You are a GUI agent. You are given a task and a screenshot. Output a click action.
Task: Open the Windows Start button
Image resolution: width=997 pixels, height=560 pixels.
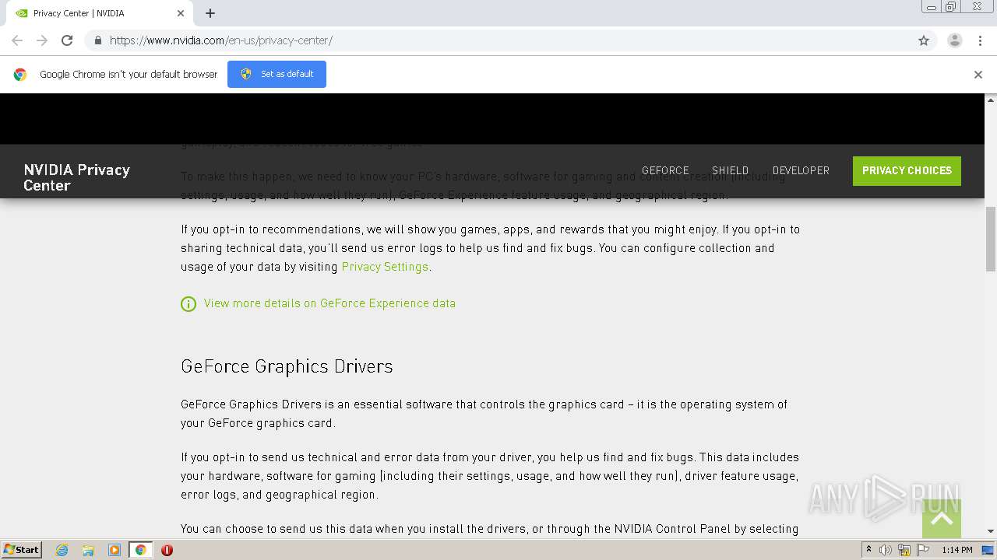tap(21, 550)
